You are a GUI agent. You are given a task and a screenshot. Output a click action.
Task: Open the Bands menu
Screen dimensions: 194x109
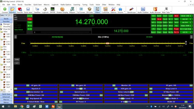(20, 5)
